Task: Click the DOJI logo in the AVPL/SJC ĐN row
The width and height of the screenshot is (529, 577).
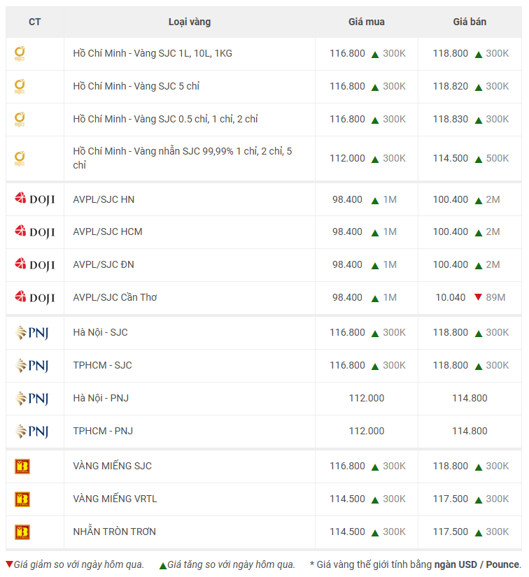Action: (x=34, y=264)
